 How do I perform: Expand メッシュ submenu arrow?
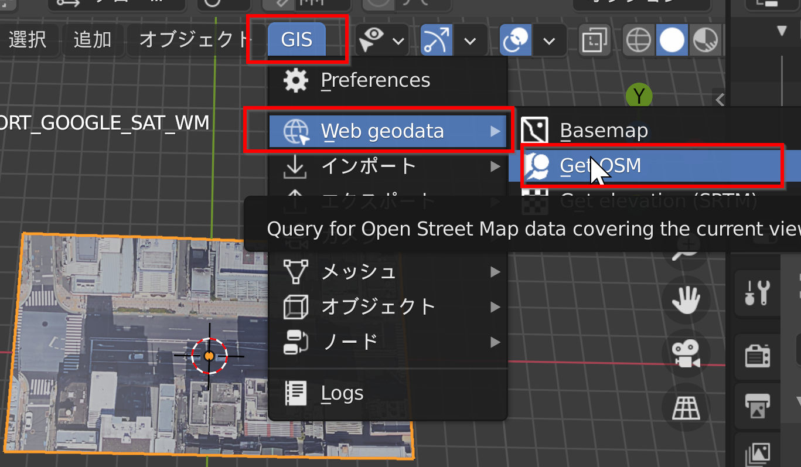click(x=495, y=272)
